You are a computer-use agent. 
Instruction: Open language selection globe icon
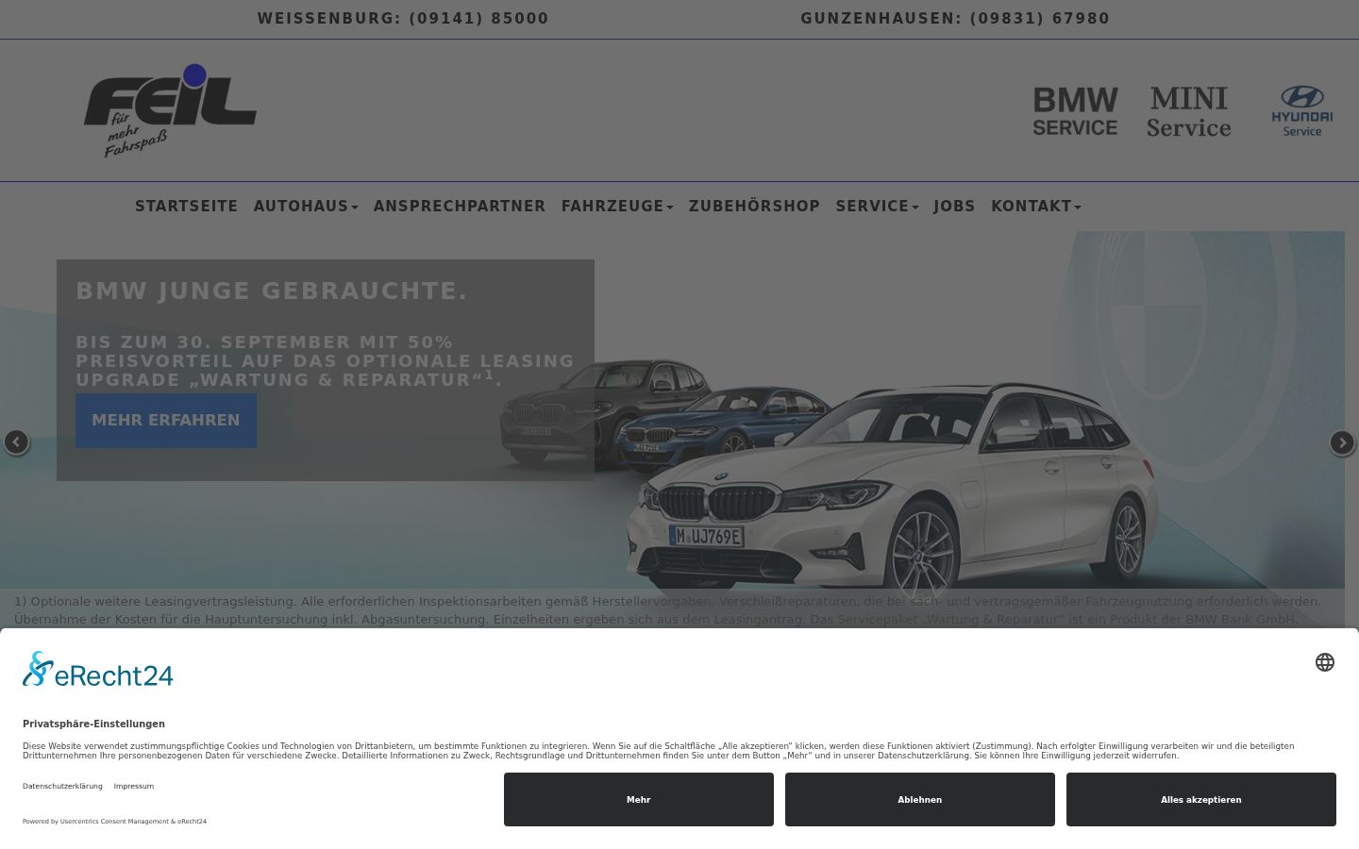1325,662
